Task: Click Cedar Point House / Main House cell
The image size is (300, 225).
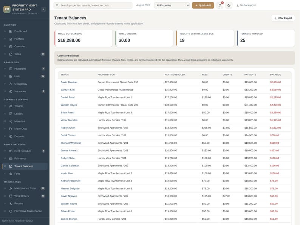Action: coord(115,90)
